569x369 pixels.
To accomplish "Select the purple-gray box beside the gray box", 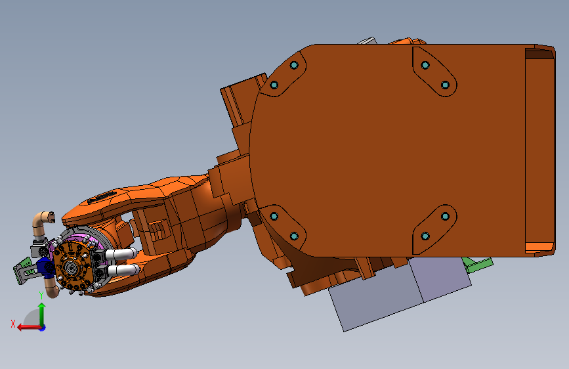I will coord(440,278).
